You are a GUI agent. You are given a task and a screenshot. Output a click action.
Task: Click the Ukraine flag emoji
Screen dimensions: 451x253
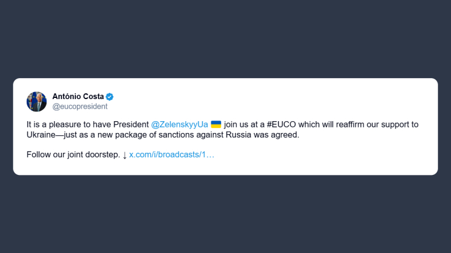tap(216, 124)
